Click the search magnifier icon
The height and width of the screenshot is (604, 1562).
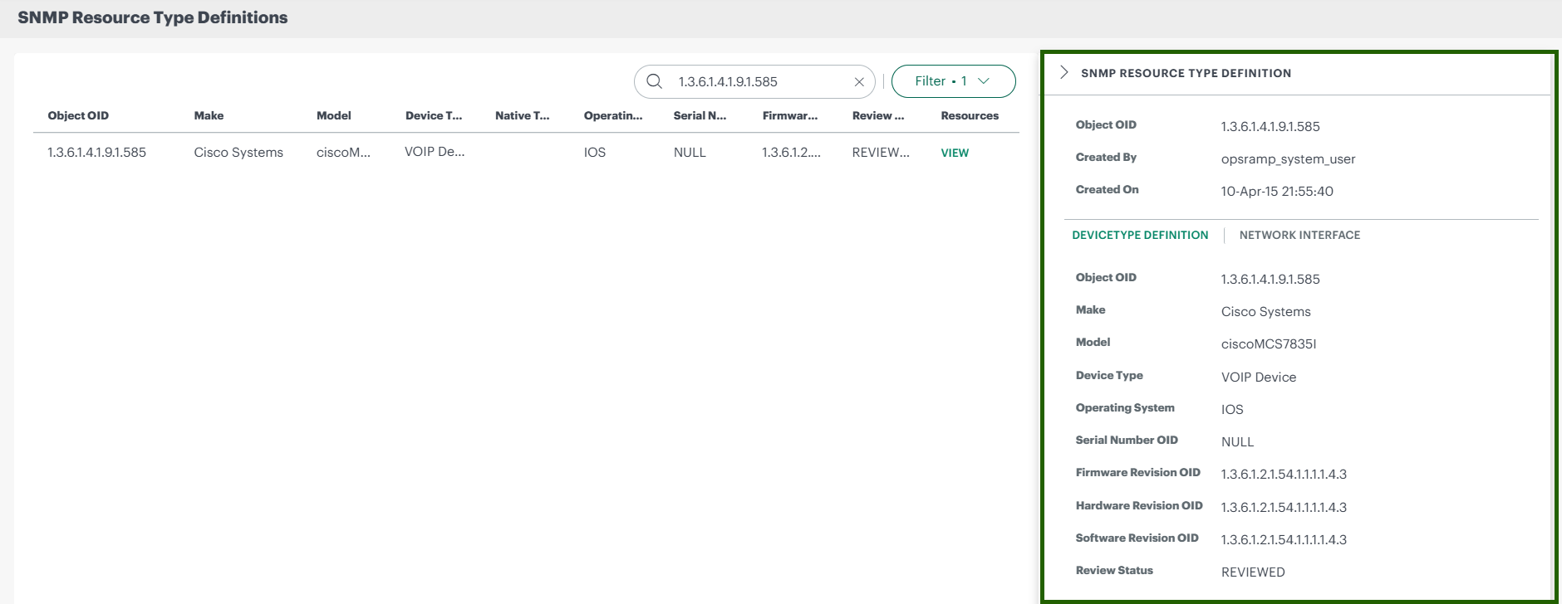pyautogui.click(x=654, y=81)
